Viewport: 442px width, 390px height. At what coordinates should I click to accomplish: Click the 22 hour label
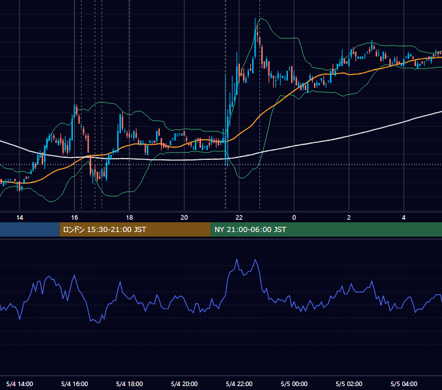(239, 218)
